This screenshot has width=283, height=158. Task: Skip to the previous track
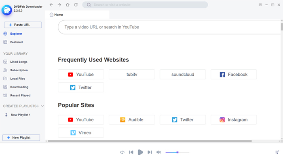pyautogui.click(x=131, y=152)
